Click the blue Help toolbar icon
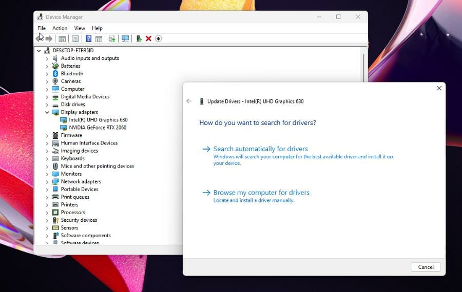 [x=88, y=38]
